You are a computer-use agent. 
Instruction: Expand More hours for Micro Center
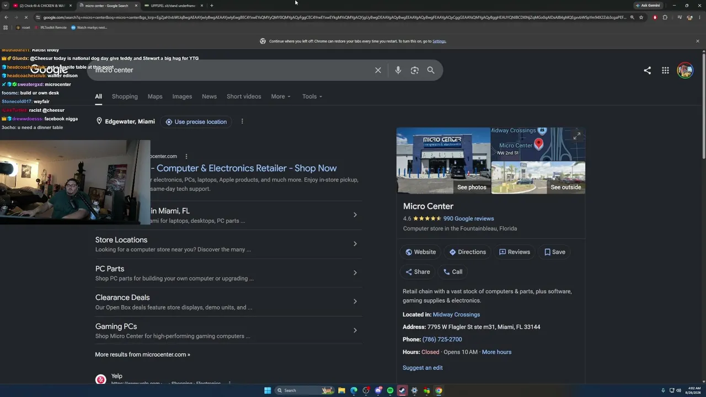496,352
